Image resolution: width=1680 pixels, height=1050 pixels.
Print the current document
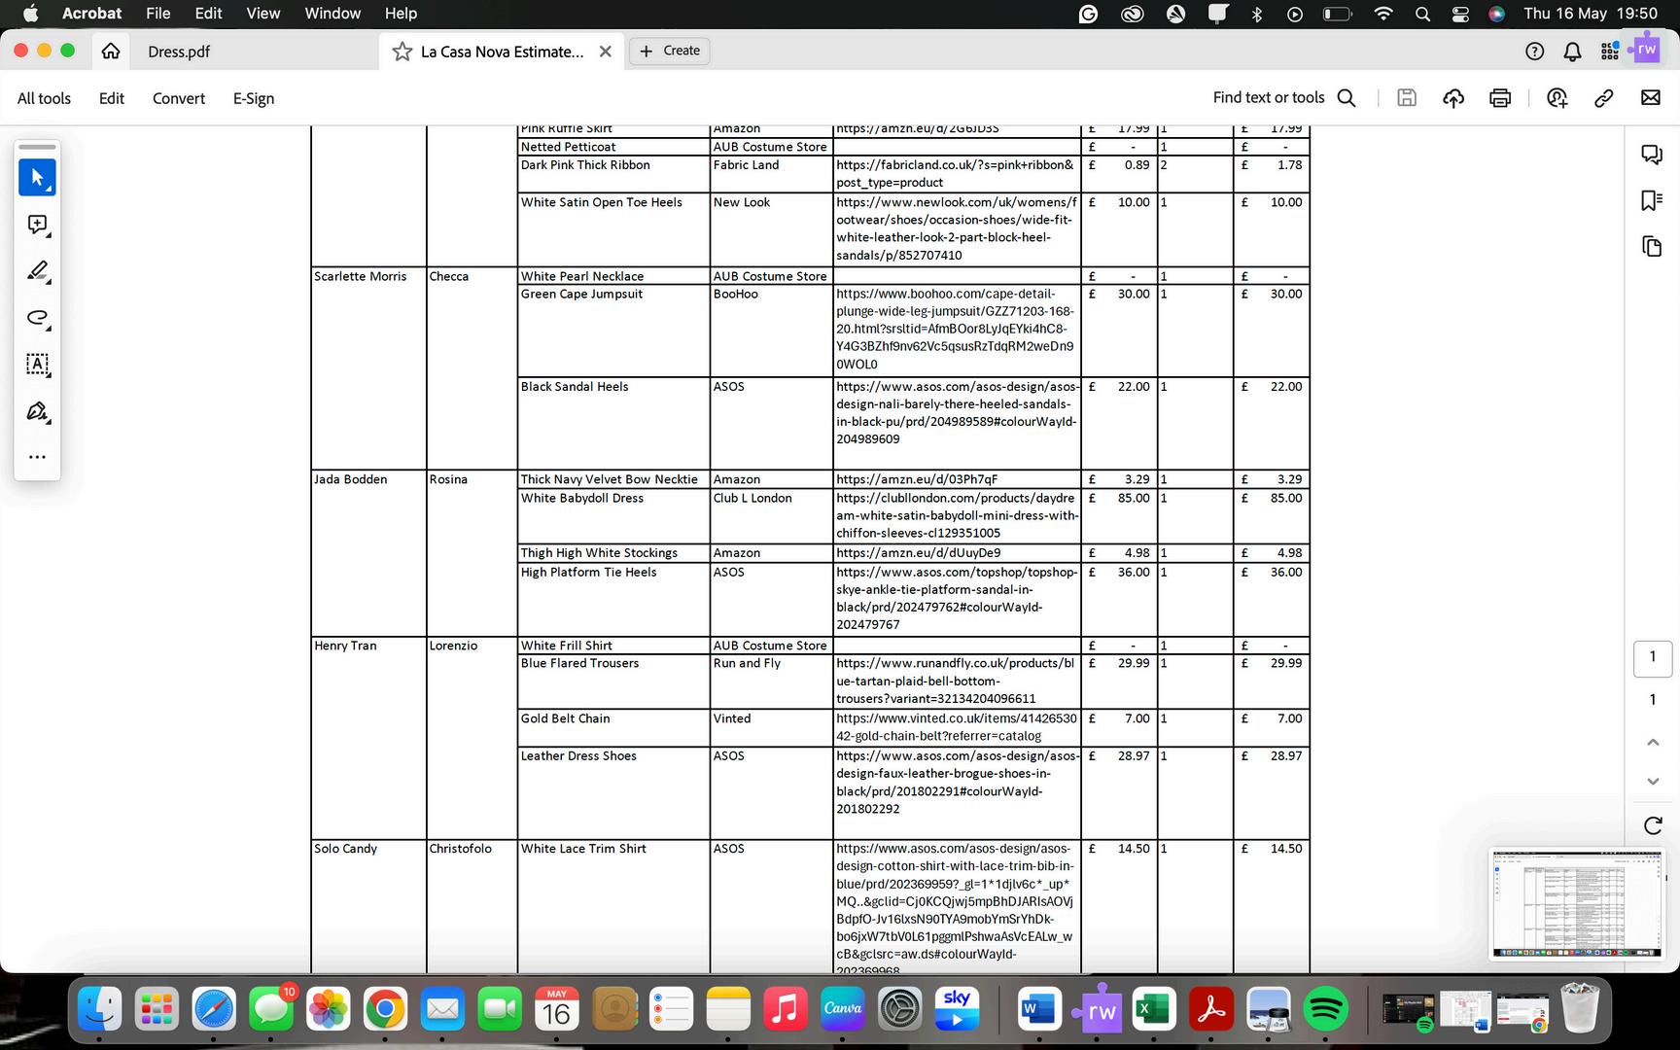1500,97
